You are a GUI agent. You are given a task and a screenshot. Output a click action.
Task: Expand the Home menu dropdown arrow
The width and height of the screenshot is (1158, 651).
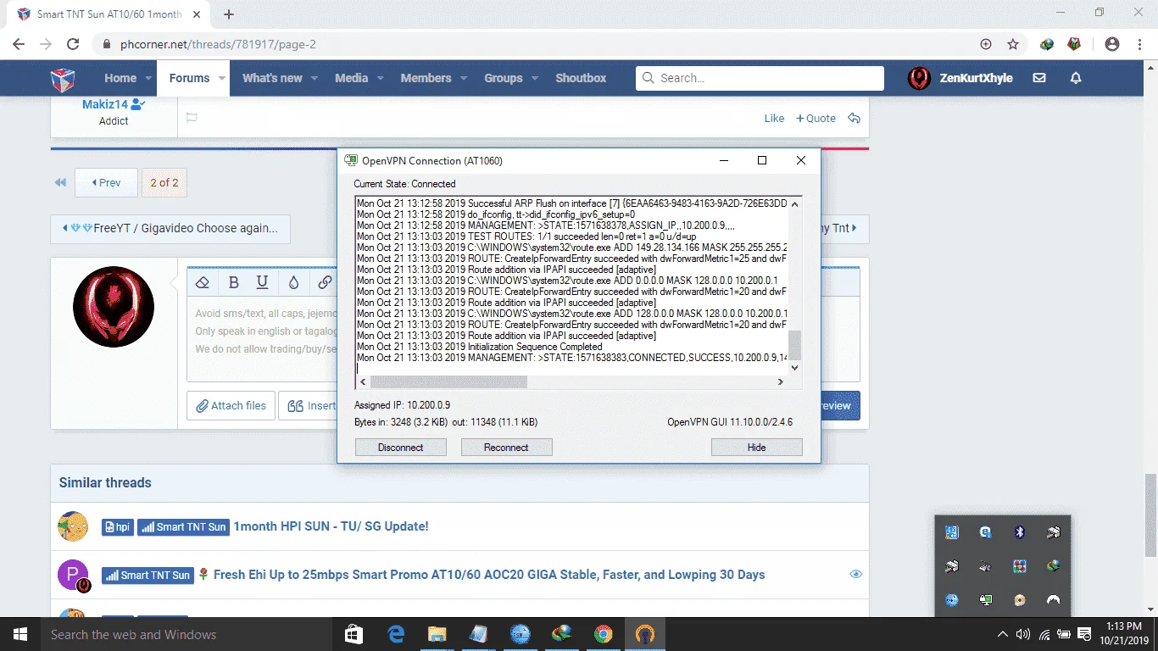point(148,78)
